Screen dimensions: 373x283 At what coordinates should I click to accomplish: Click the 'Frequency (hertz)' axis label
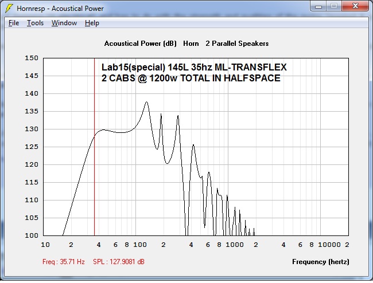point(321,262)
